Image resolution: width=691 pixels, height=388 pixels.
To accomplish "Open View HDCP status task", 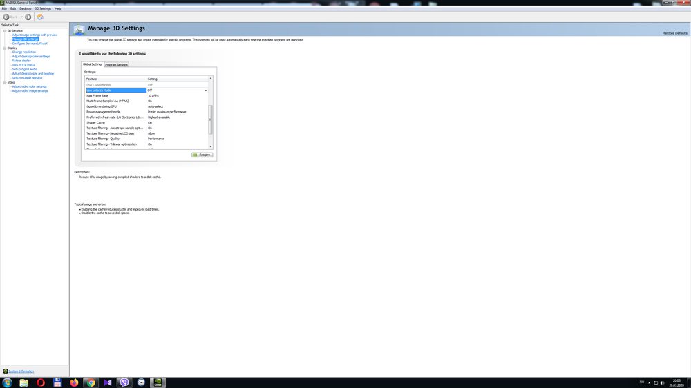I will [x=23, y=65].
